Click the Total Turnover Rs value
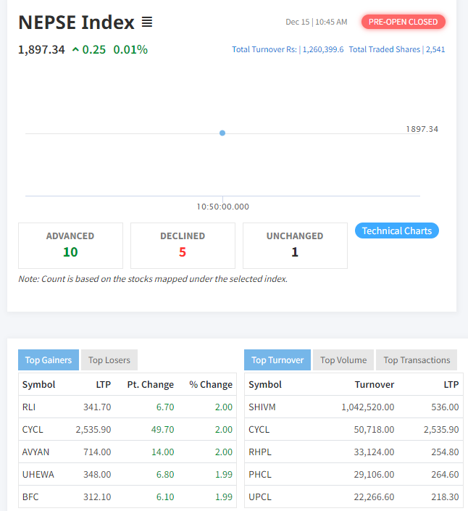 (322, 50)
